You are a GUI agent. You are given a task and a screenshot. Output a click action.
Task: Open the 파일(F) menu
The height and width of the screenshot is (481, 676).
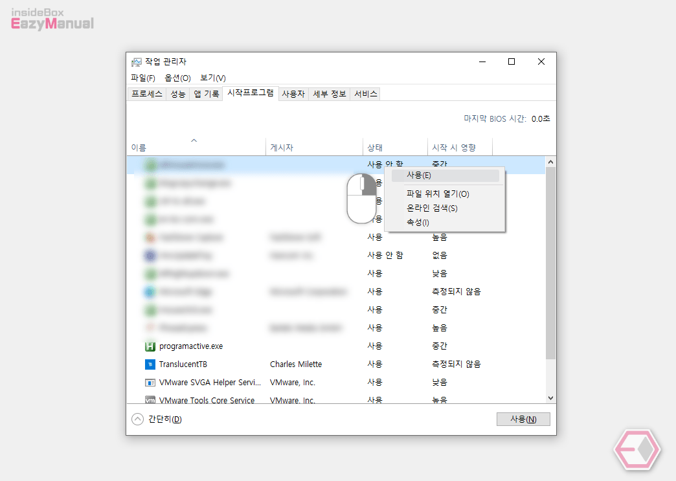(142, 78)
